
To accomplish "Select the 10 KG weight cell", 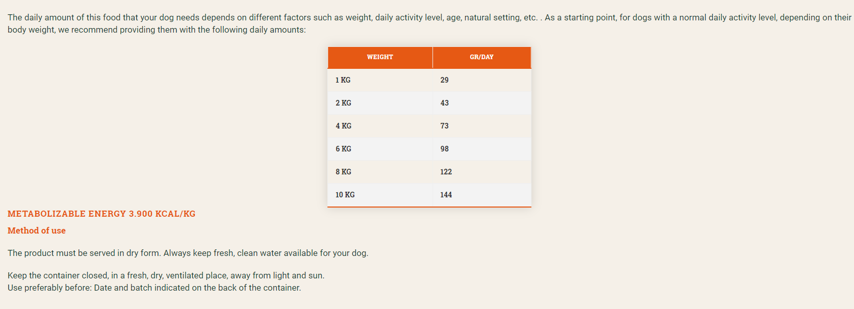I will coord(380,195).
